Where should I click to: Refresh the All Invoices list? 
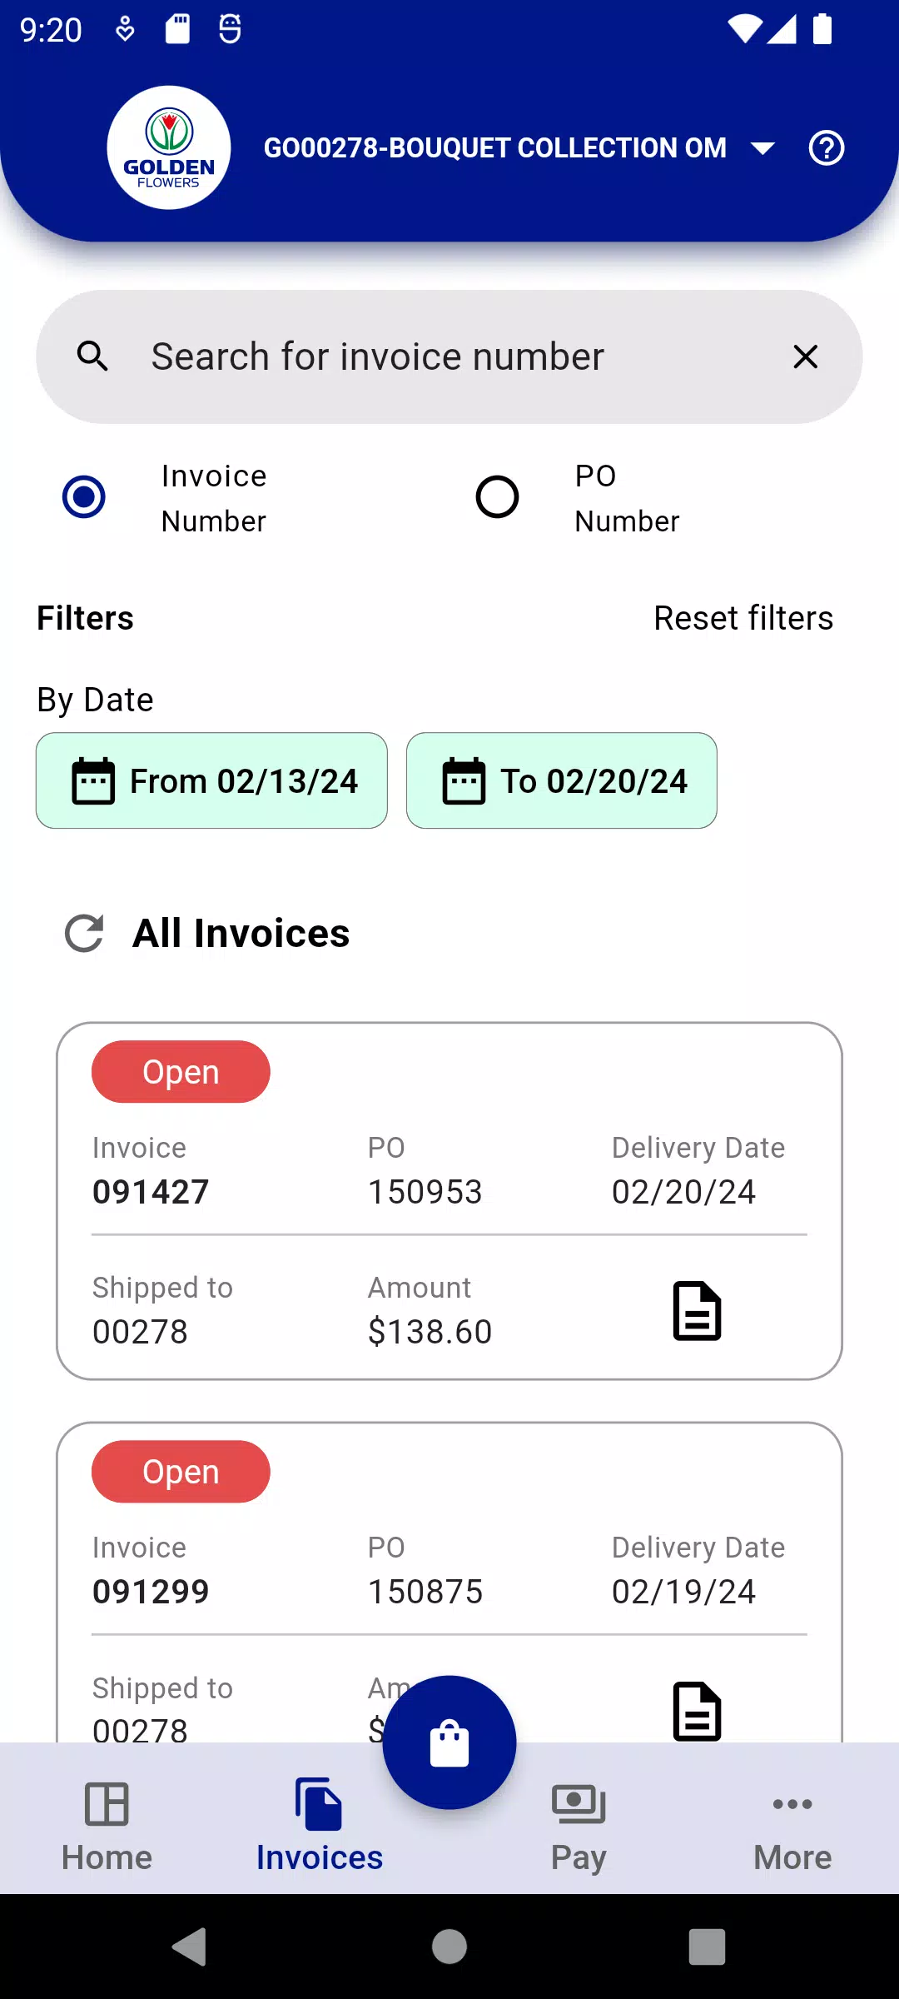point(84,933)
